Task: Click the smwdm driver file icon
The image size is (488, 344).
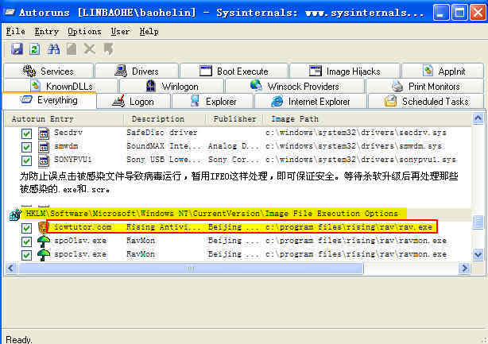Action: [x=44, y=147]
